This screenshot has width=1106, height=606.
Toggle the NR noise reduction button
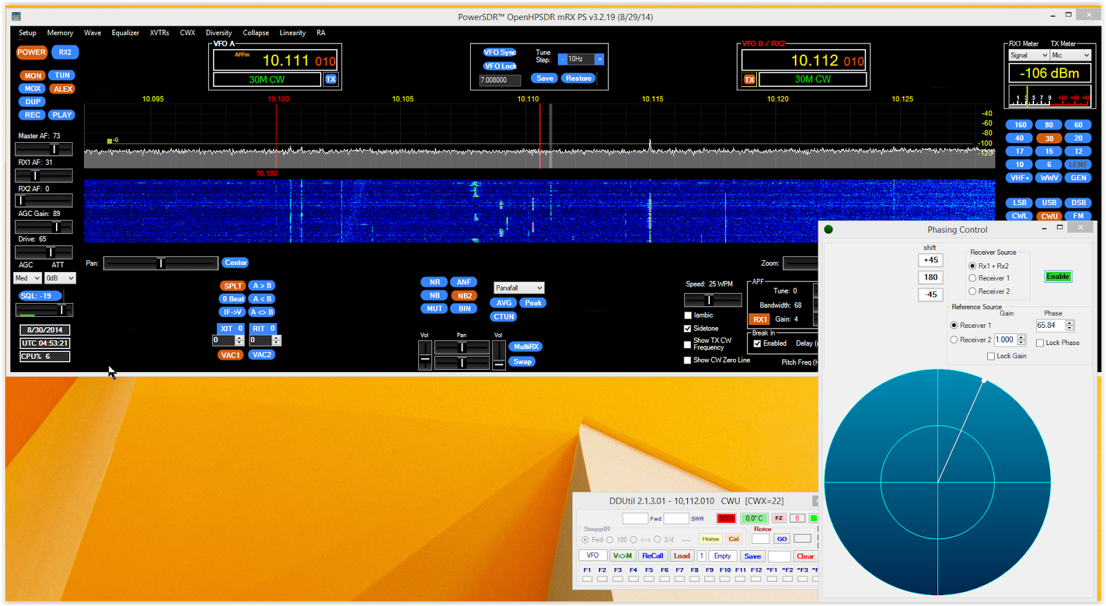point(434,282)
